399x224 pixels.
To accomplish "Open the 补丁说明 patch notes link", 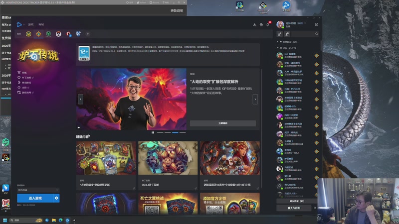I will (x=25, y=78).
